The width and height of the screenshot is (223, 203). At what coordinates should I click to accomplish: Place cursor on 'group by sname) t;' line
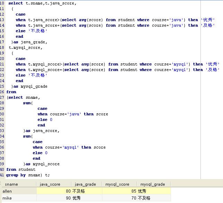[x=28, y=175]
